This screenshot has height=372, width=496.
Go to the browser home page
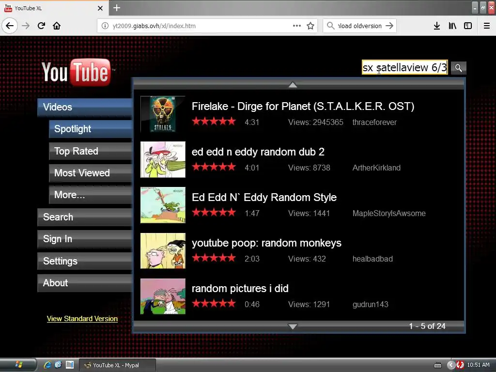pyautogui.click(x=57, y=26)
